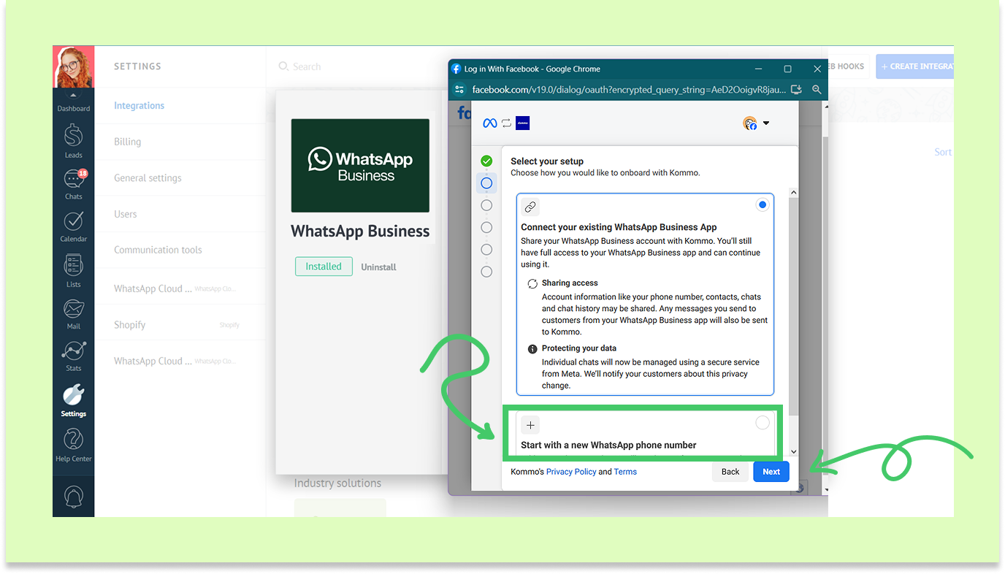Click the zoom magnifier in Chrome address bar
The height and width of the screenshot is (574, 1005).
817,90
